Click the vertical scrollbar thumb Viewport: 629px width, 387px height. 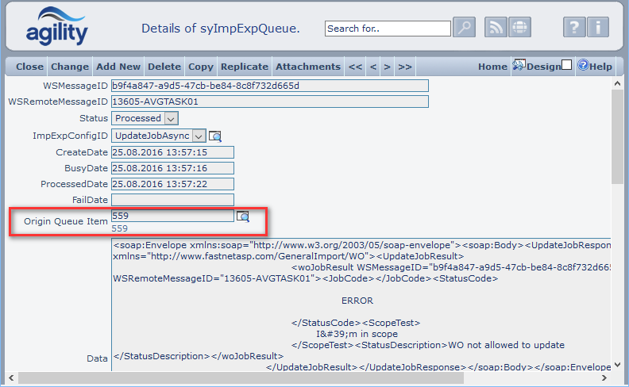(x=617, y=136)
